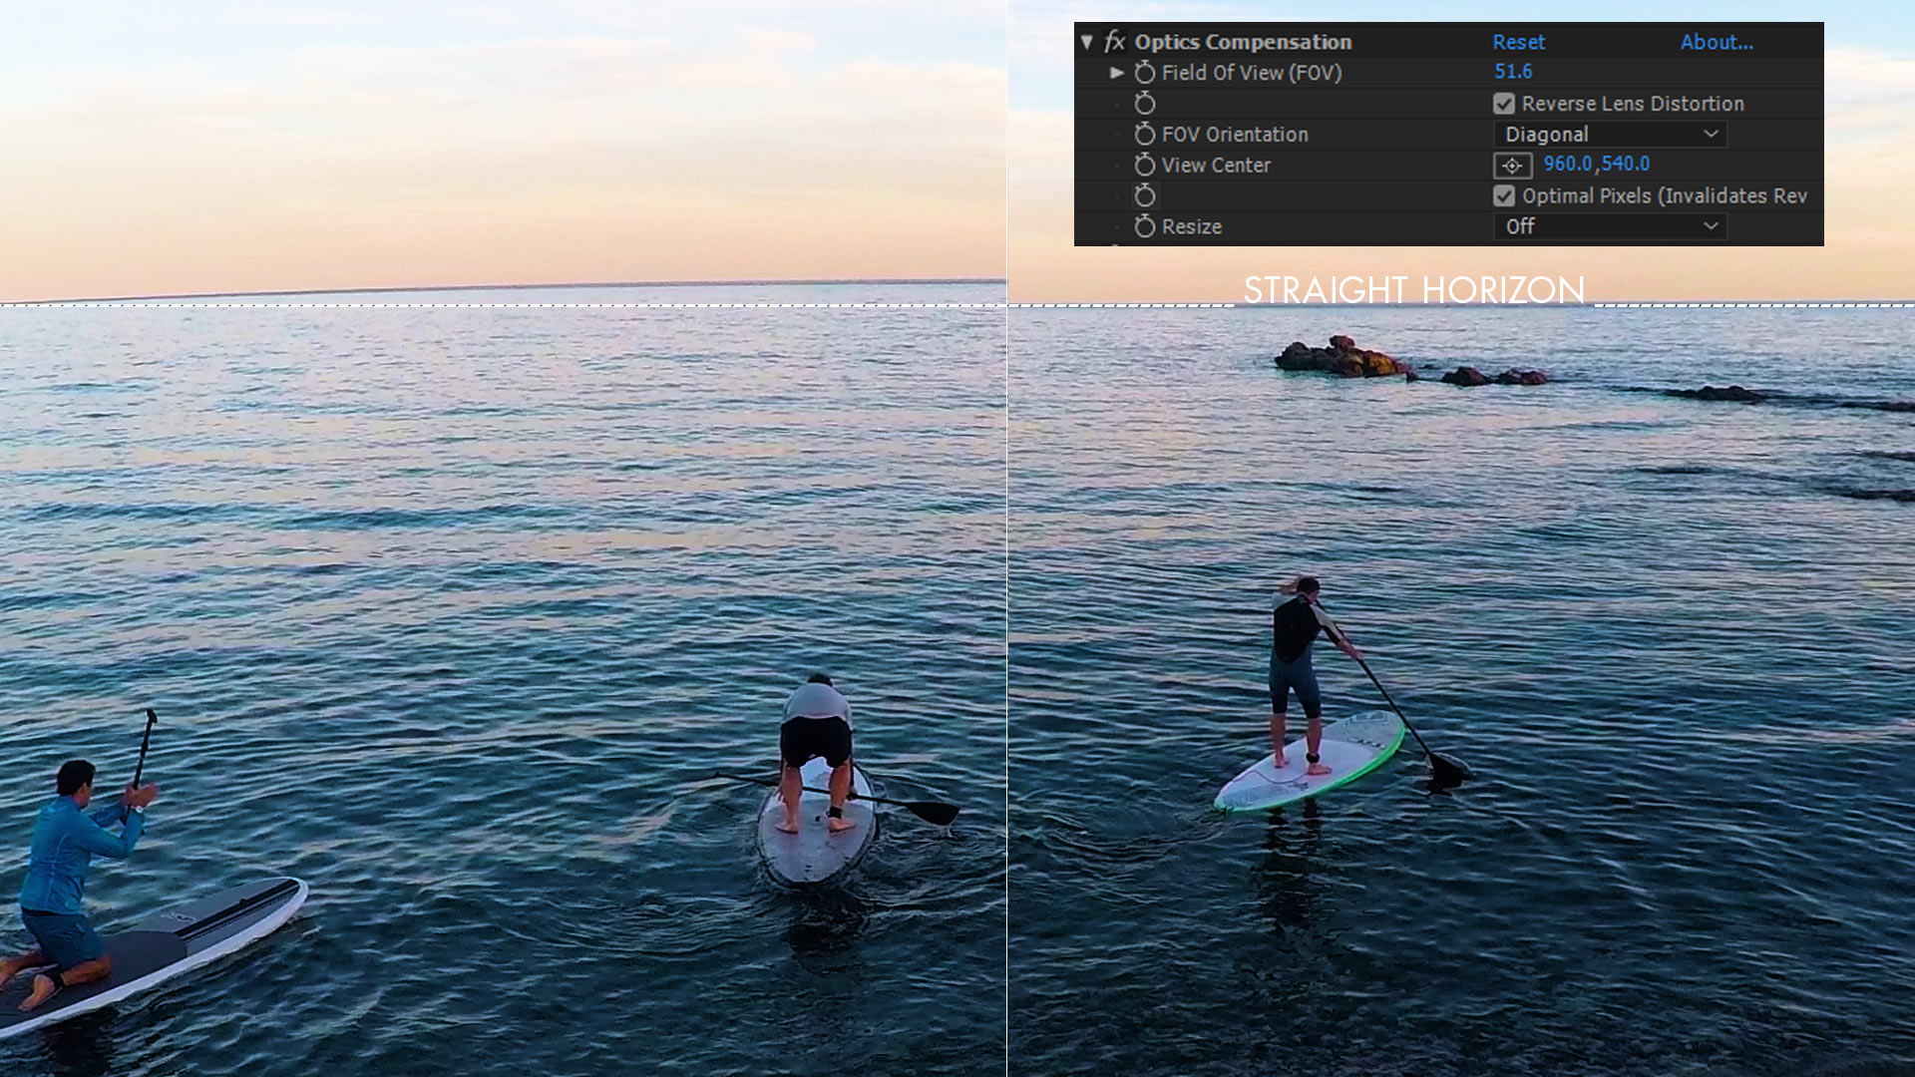Click the View Center stopwatch icon
Image resolution: width=1915 pixels, height=1077 pixels.
click(x=1145, y=165)
